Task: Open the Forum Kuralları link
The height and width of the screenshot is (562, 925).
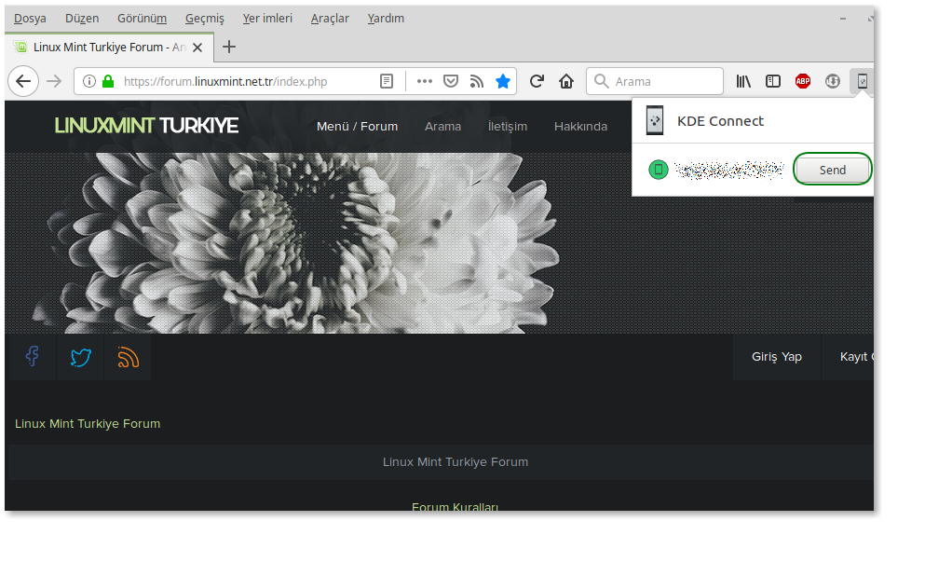Action: pyautogui.click(x=455, y=506)
